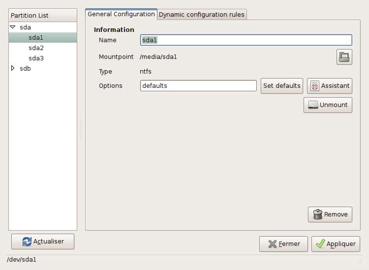Click the Options text field
This screenshot has width=369, height=270.
click(198, 86)
